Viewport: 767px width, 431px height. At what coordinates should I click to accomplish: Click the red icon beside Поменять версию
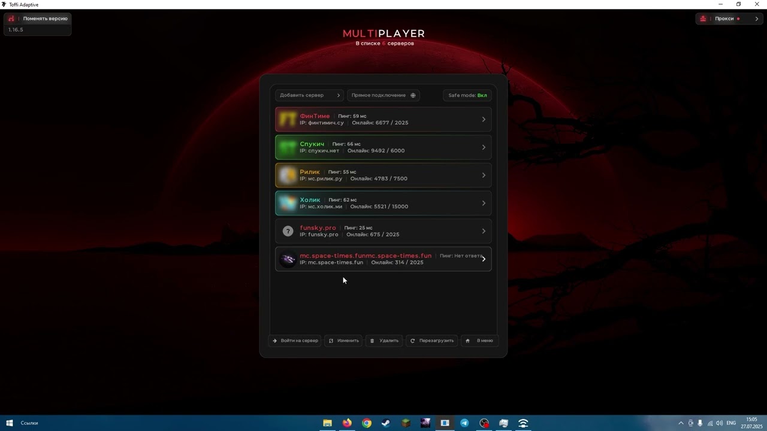point(11,19)
